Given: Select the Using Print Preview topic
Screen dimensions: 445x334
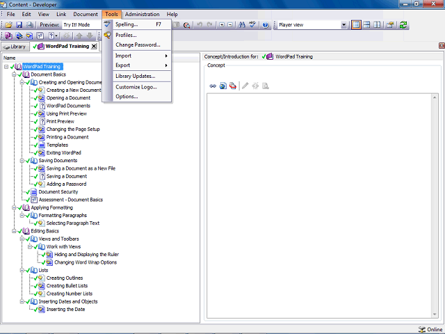Looking at the screenshot, I should click(x=67, y=113).
